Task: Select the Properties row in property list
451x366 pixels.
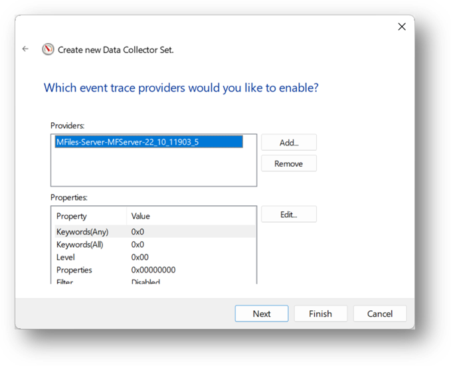Action: tap(155, 270)
